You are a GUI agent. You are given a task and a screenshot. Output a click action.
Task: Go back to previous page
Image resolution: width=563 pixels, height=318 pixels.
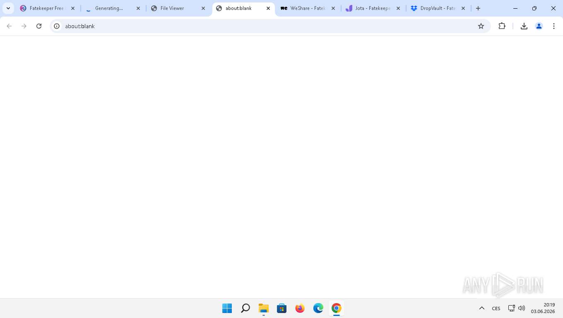pos(9,26)
